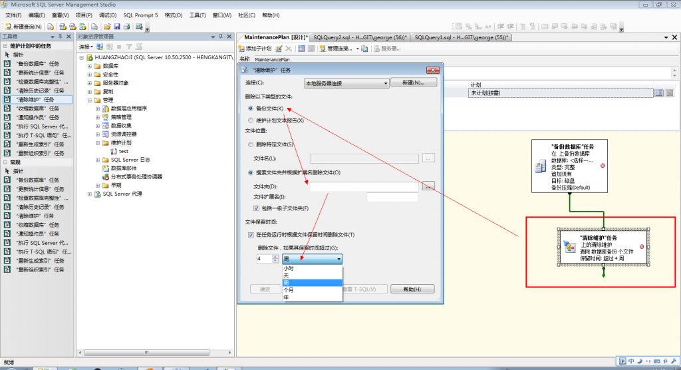
Task: Open the local server connection dropdown
Action: pos(346,83)
